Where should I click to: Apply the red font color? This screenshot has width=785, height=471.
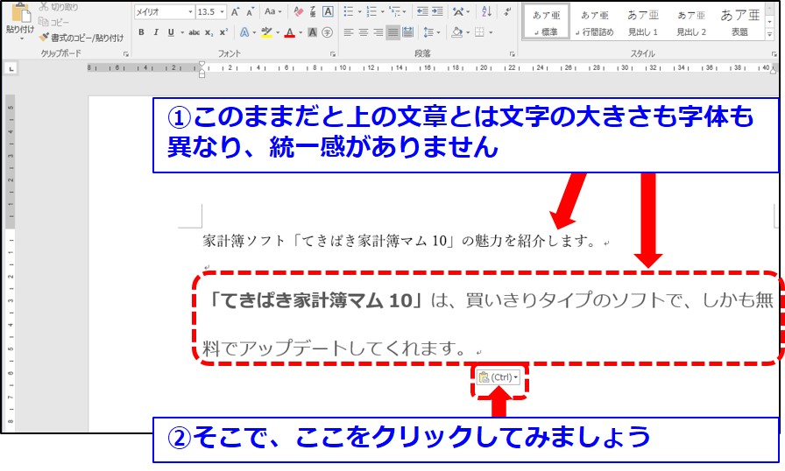pyautogui.click(x=289, y=33)
